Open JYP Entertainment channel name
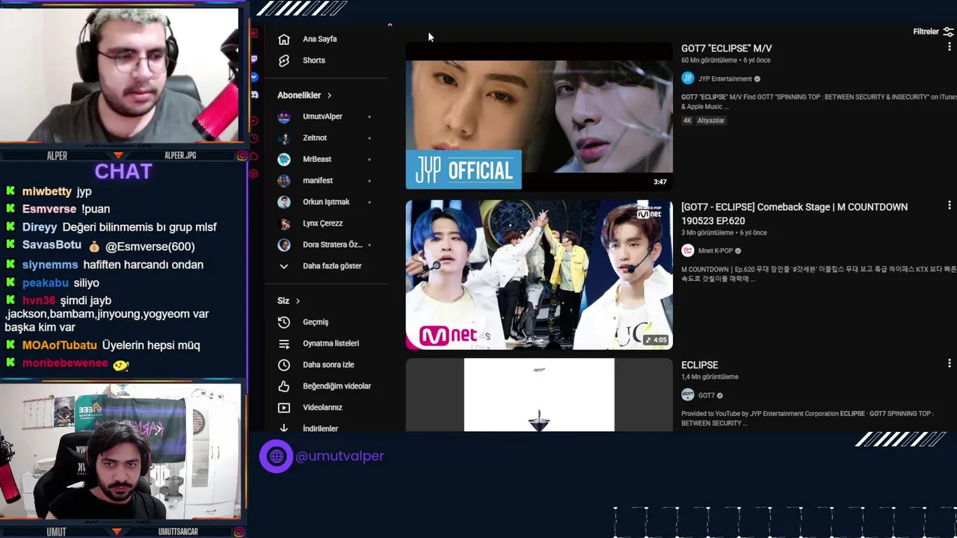The height and width of the screenshot is (538, 957). [x=725, y=79]
